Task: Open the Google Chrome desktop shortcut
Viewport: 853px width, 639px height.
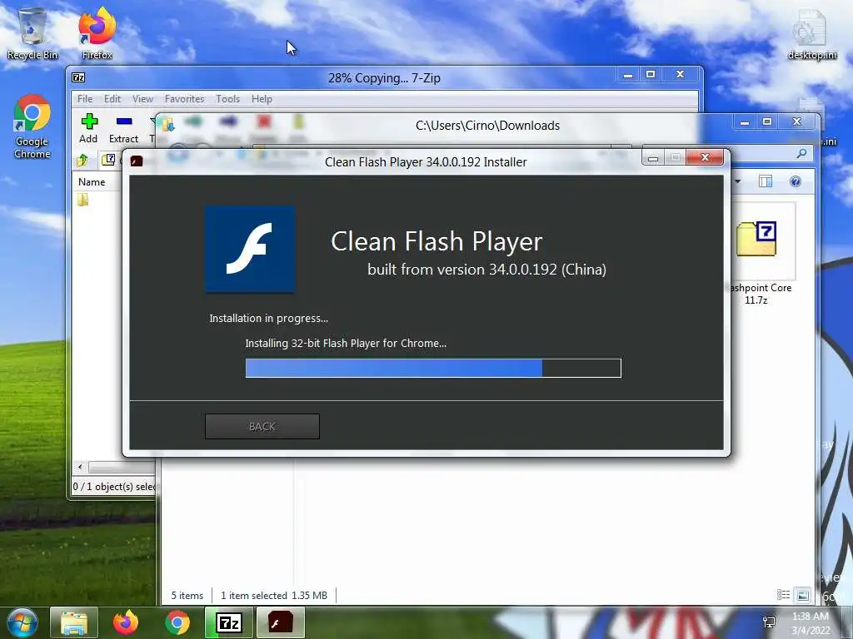Action: [x=32, y=126]
